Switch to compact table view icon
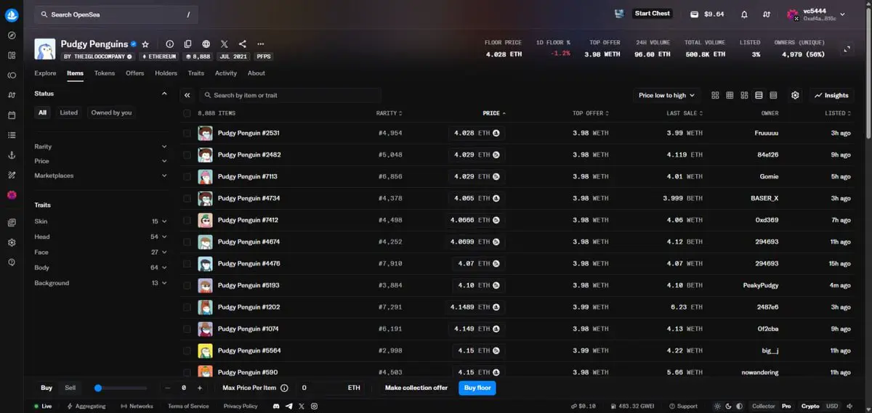Image resolution: width=872 pixels, height=413 pixels. (773, 95)
